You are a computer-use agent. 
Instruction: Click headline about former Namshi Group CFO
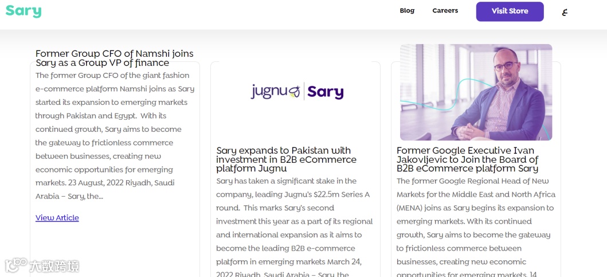click(x=115, y=58)
